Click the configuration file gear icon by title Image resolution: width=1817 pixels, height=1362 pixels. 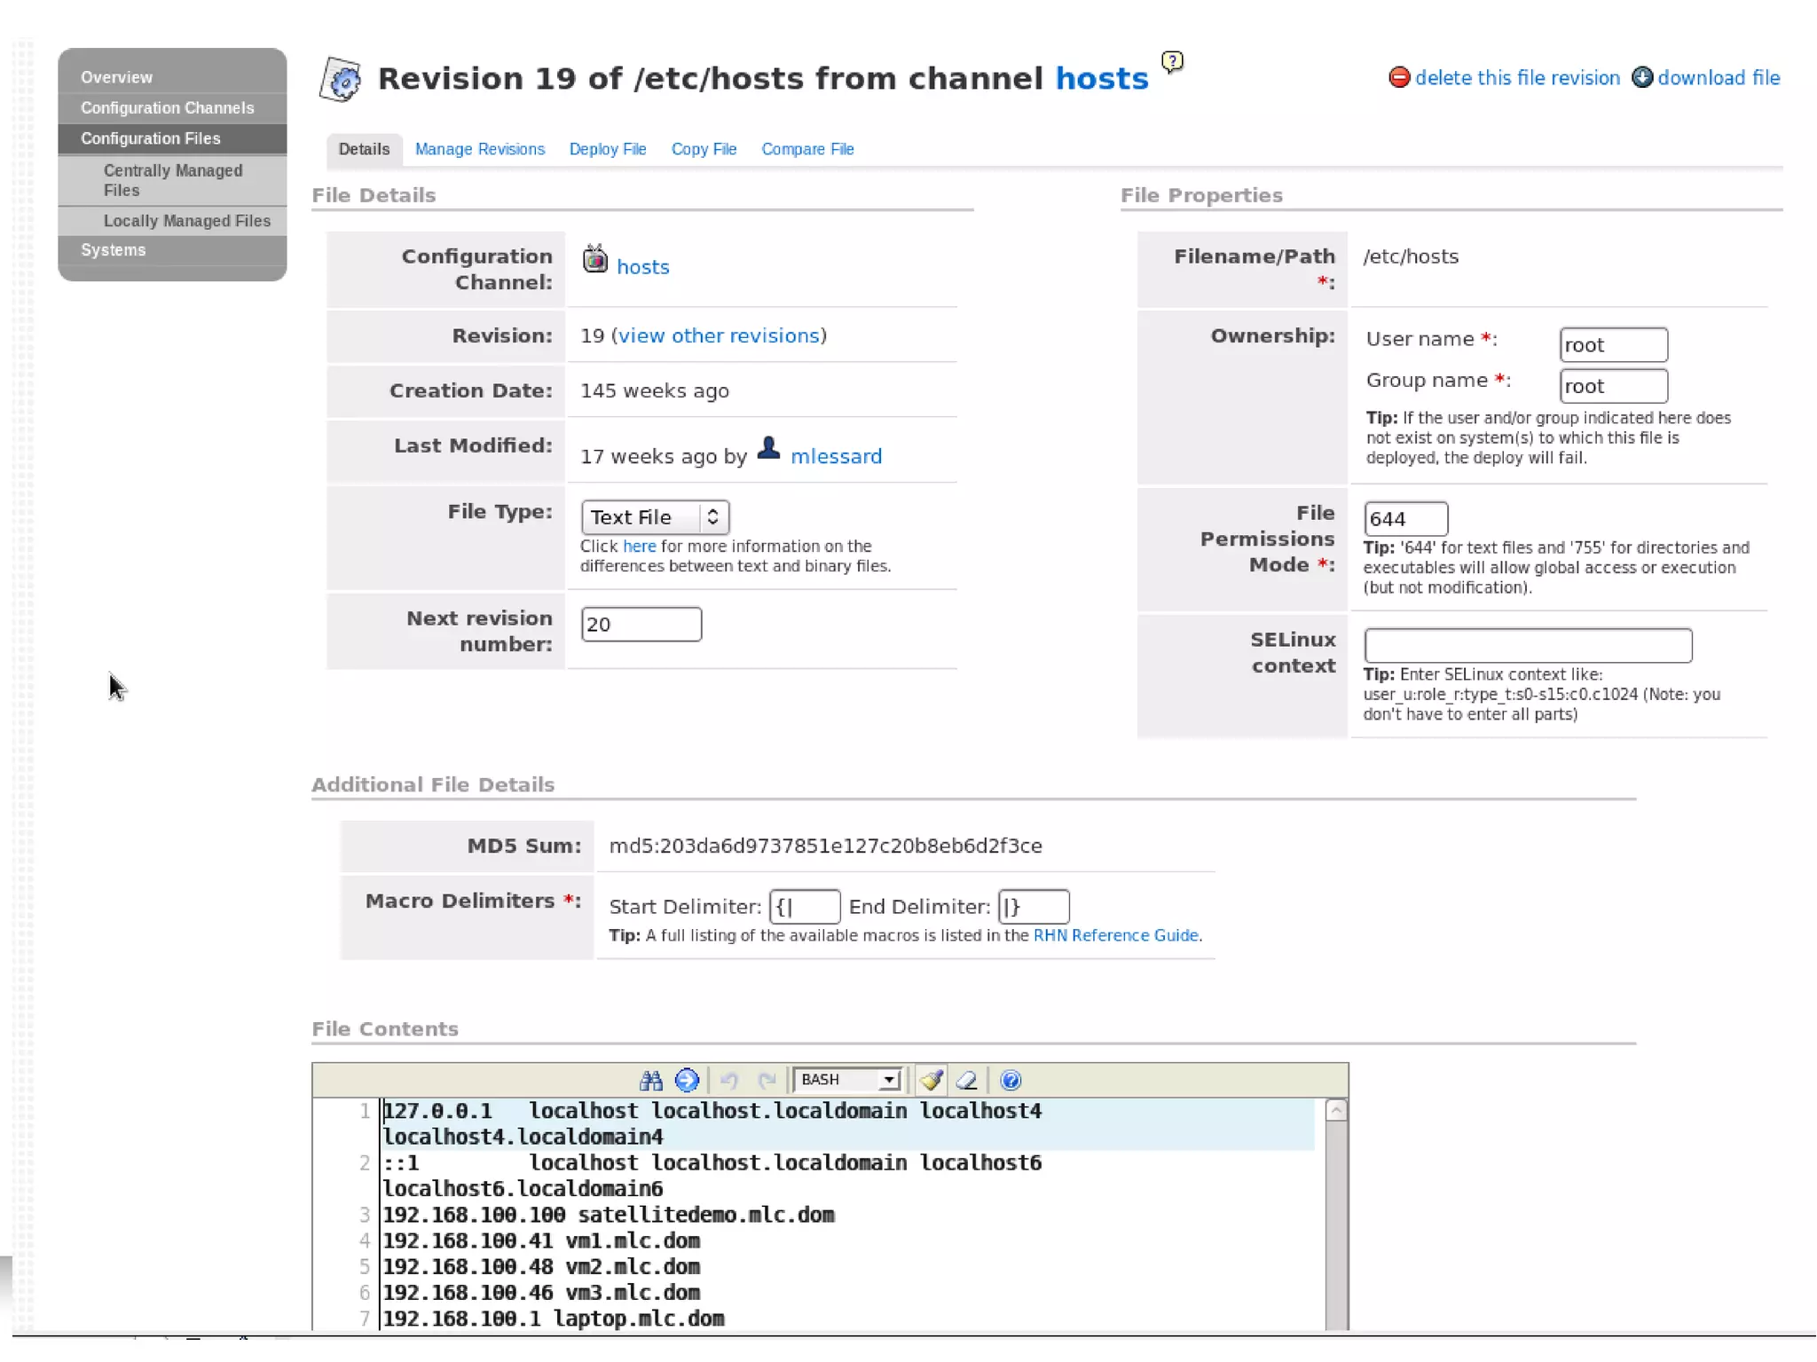click(341, 80)
